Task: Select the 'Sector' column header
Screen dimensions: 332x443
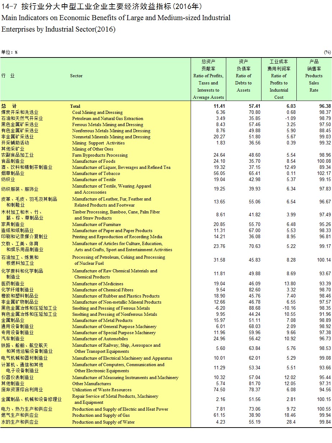Action: click(76, 76)
